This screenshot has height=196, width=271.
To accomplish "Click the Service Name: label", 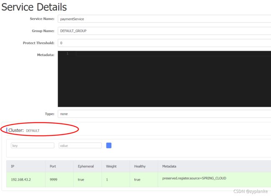I will click(42, 19).
